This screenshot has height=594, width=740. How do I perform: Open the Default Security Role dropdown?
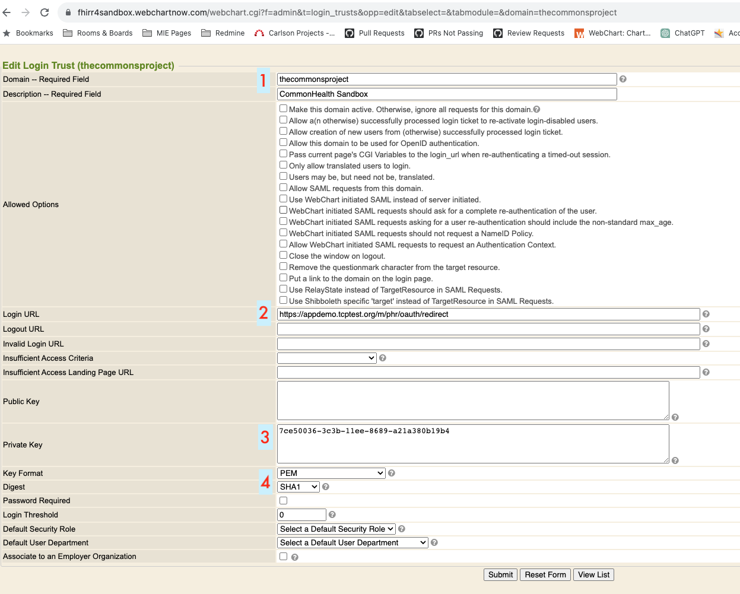pos(336,529)
